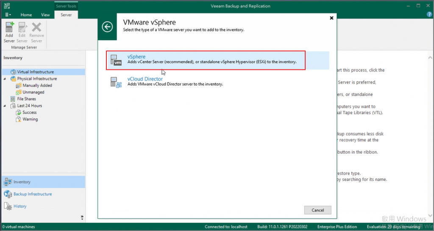The width and height of the screenshot is (434, 231).
Task: Click the Build number status text
Action: (282, 227)
